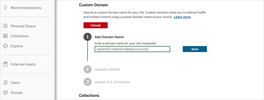Click the Explore compass icon

(6, 46)
